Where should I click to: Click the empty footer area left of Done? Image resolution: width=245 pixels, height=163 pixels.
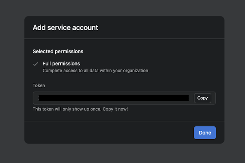[x=110, y=133]
